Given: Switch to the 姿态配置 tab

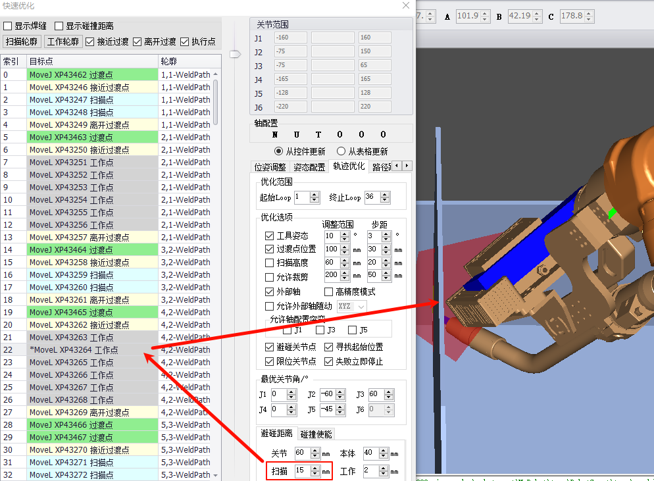Looking at the screenshot, I should tap(309, 167).
